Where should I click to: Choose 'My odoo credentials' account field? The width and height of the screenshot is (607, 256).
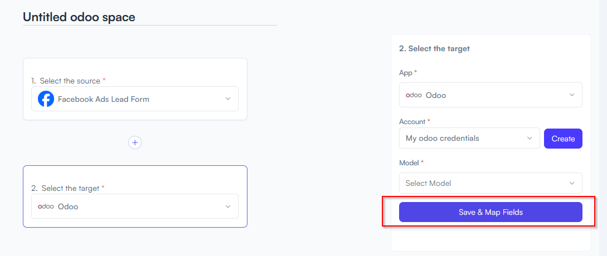click(469, 138)
